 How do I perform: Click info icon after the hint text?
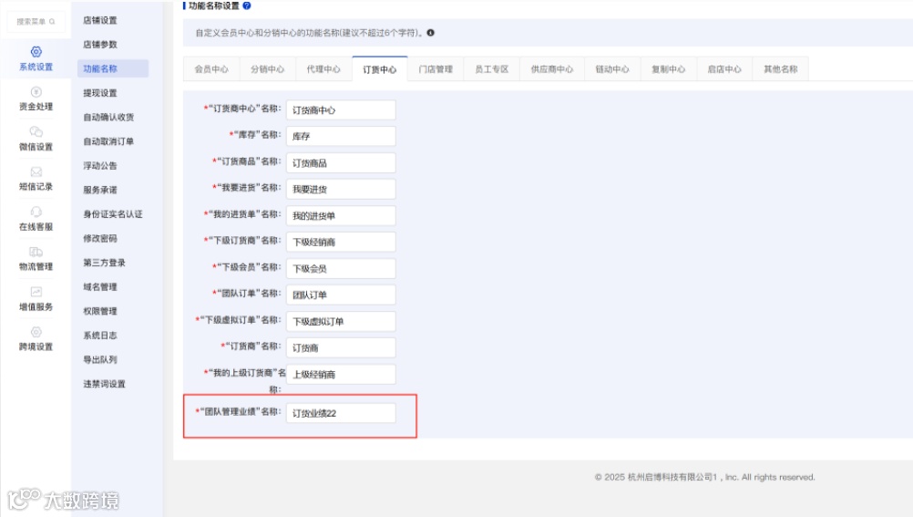[430, 33]
